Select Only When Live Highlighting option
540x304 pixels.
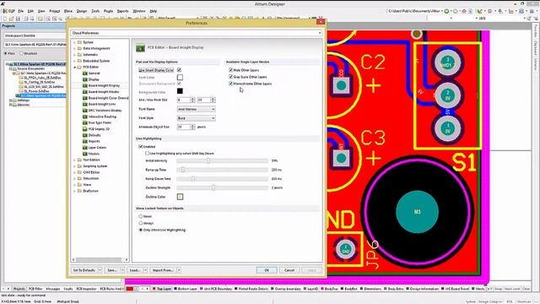click(x=141, y=230)
